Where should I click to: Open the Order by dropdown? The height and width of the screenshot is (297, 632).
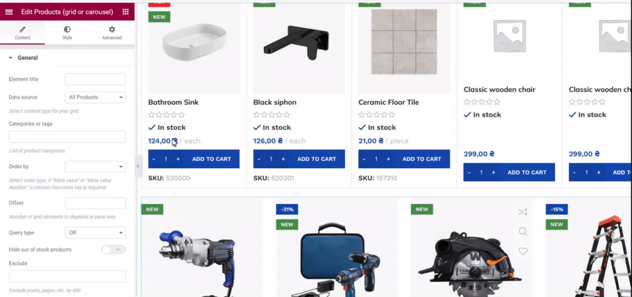(95, 166)
